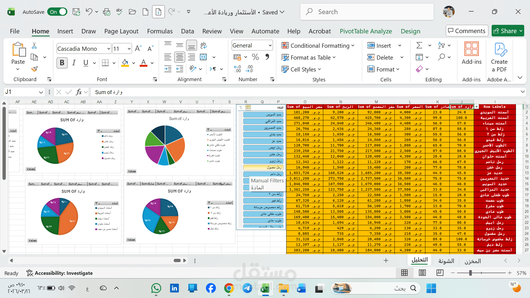The image size is (530, 298).
Task: Switch to the المخزن sheet tab
Action: tap(472, 261)
